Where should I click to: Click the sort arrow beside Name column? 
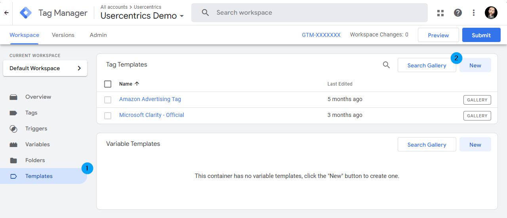pos(137,84)
